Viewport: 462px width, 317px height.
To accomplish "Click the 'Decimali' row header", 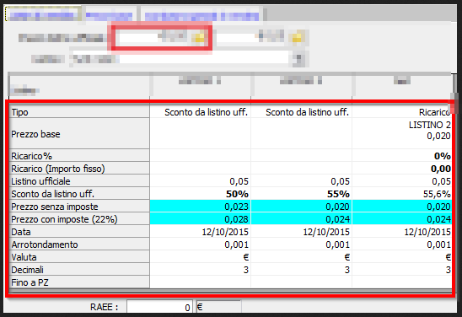I will [x=79, y=270].
